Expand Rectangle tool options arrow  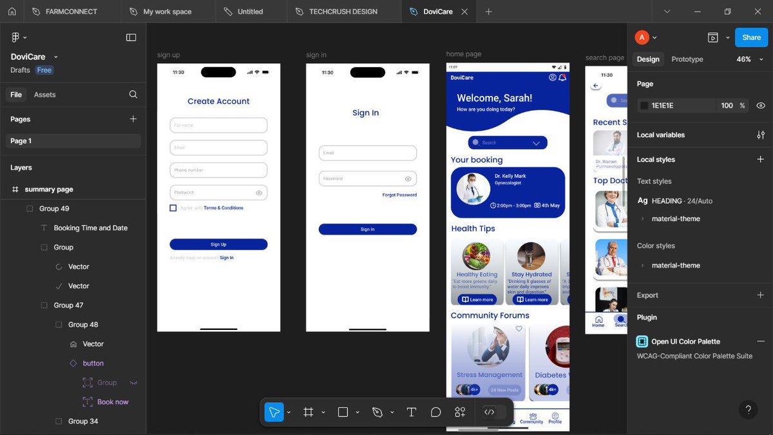(358, 412)
